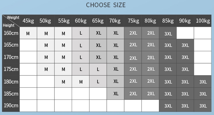Select the 160cm height row header

coord(11,33)
